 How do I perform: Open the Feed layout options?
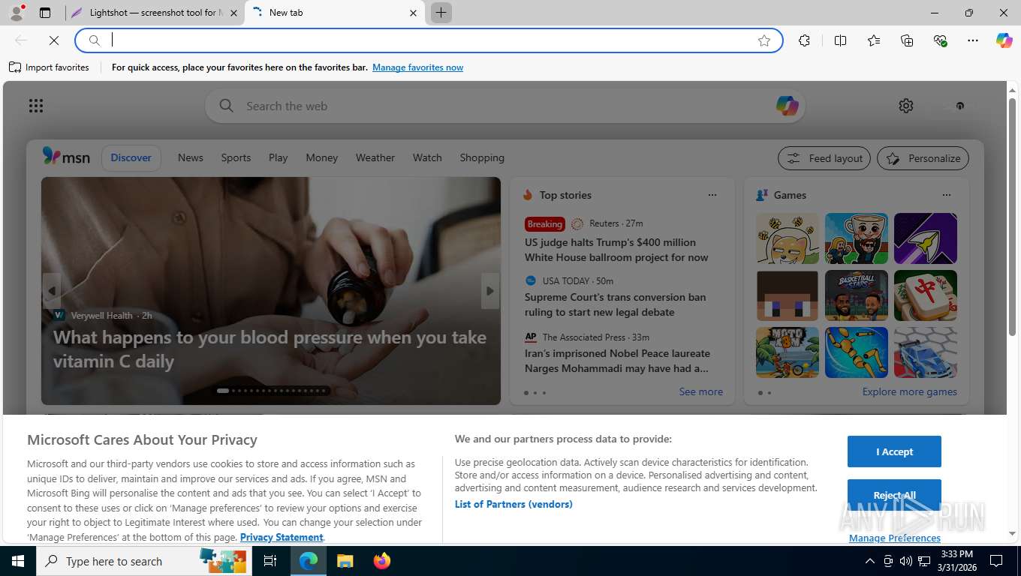point(824,158)
